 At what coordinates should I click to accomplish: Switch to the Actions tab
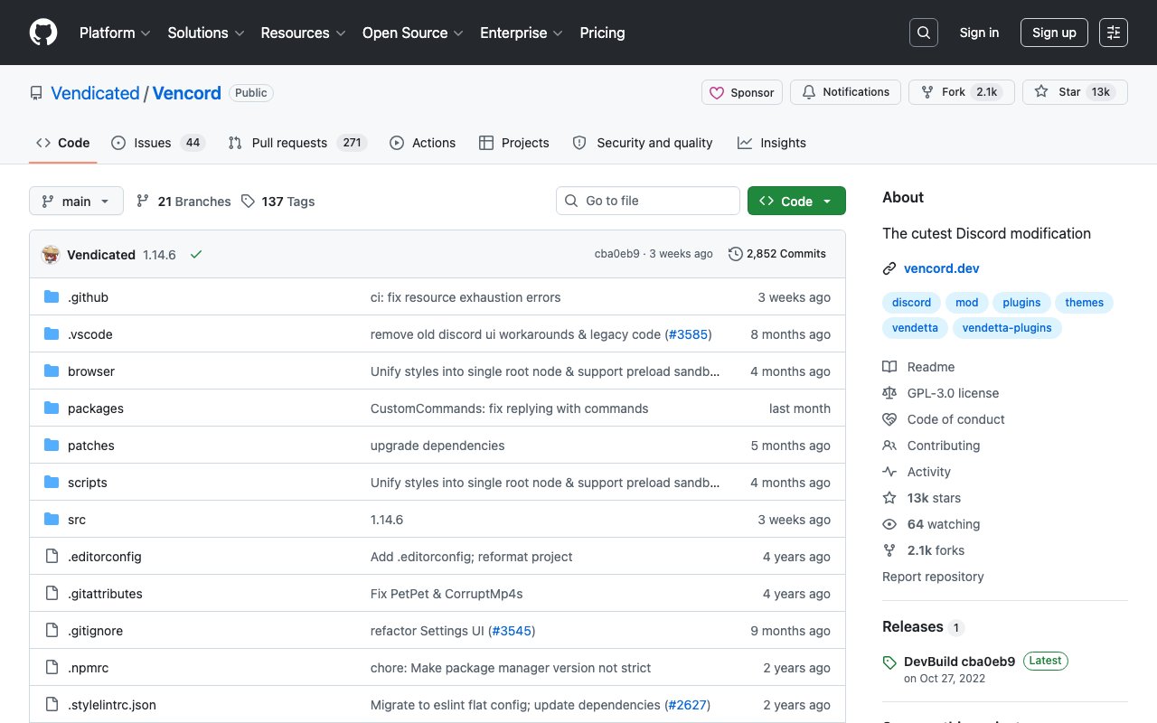(422, 143)
